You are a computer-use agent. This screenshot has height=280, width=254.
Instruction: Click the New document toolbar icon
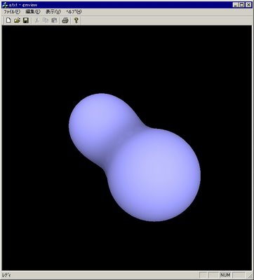[x=8, y=20]
